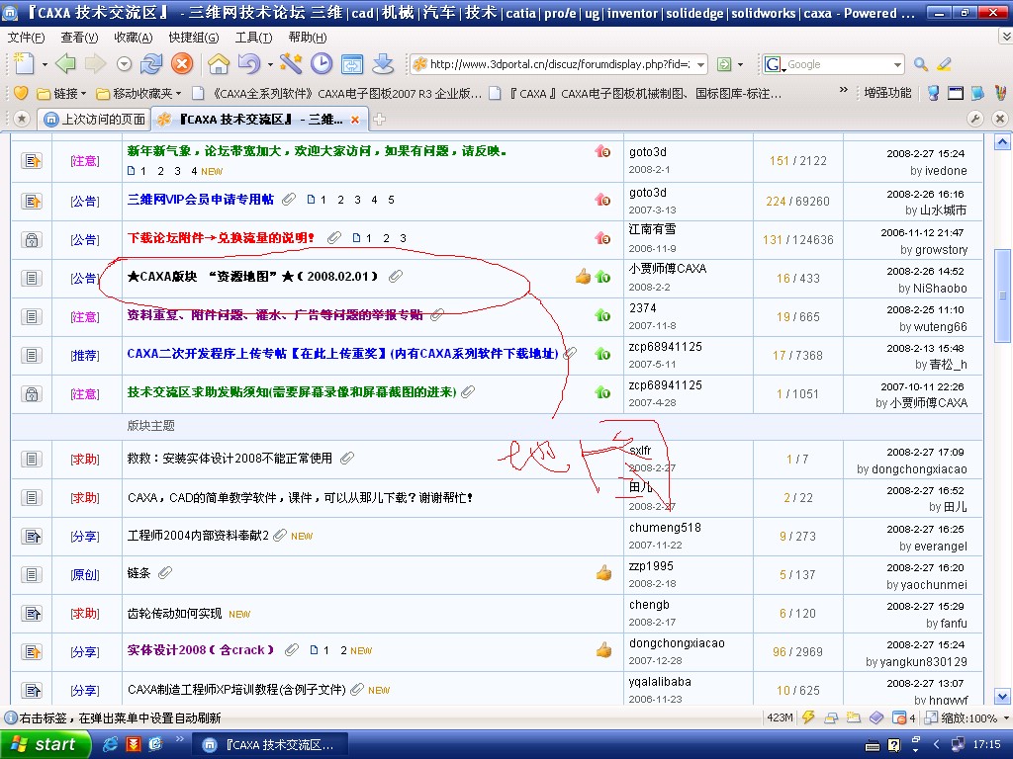Stop loading with the orange X icon
Screen dimensions: 1013x759
point(182,64)
